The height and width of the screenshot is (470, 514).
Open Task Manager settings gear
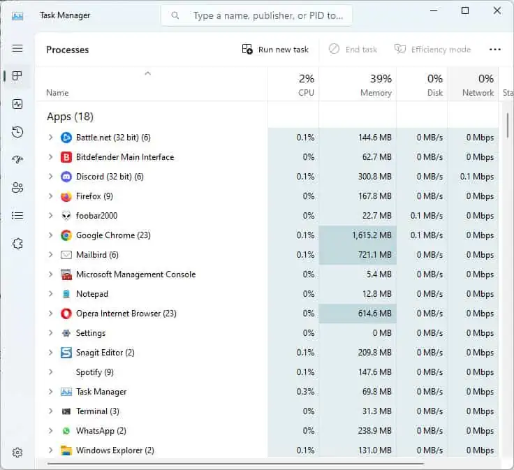(17, 453)
